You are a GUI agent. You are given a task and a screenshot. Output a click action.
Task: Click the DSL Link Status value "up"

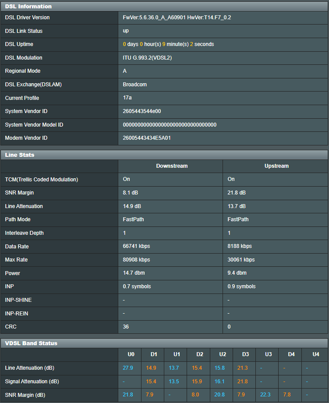126,31
